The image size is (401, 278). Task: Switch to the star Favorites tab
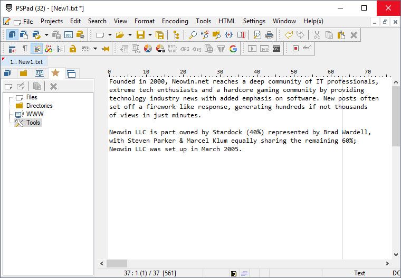coord(55,73)
